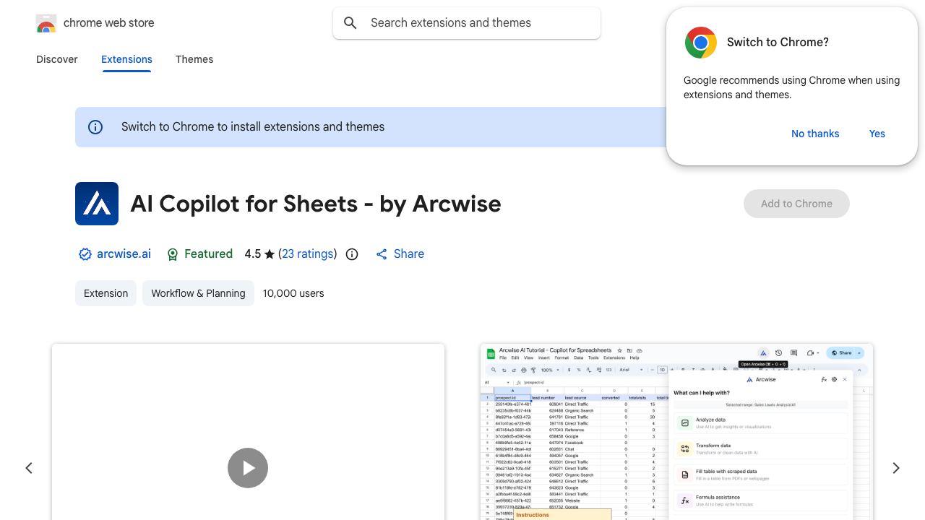Open the 23 ratings link
Screen dimensions: 925x520
pyautogui.click(x=308, y=254)
